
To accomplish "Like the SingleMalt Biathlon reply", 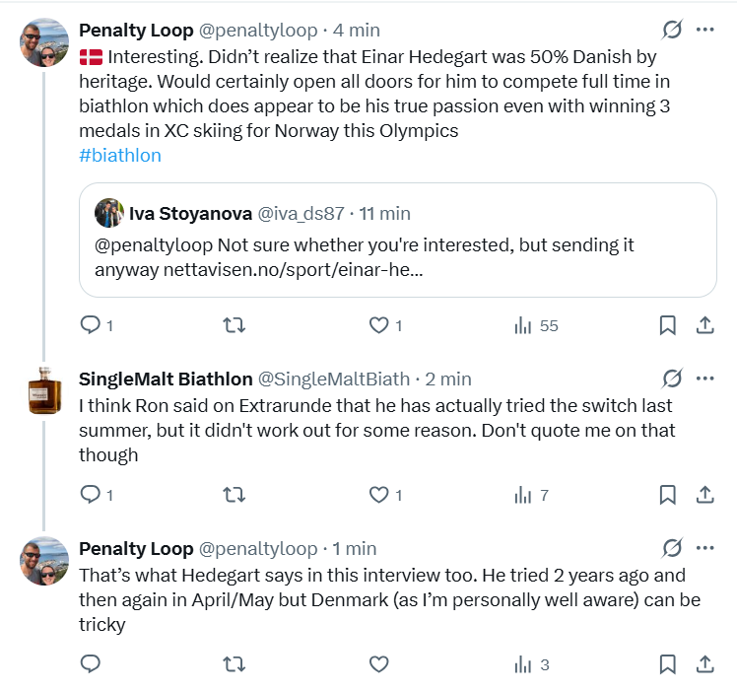I will tap(378, 495).
